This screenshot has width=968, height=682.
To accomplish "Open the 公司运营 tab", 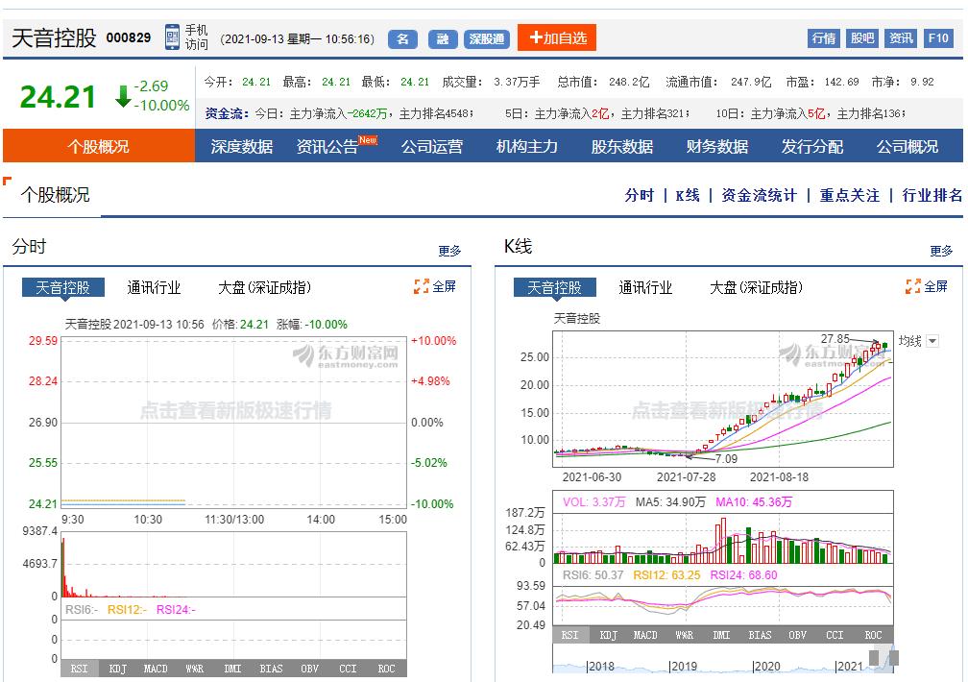I will (431, 146).
